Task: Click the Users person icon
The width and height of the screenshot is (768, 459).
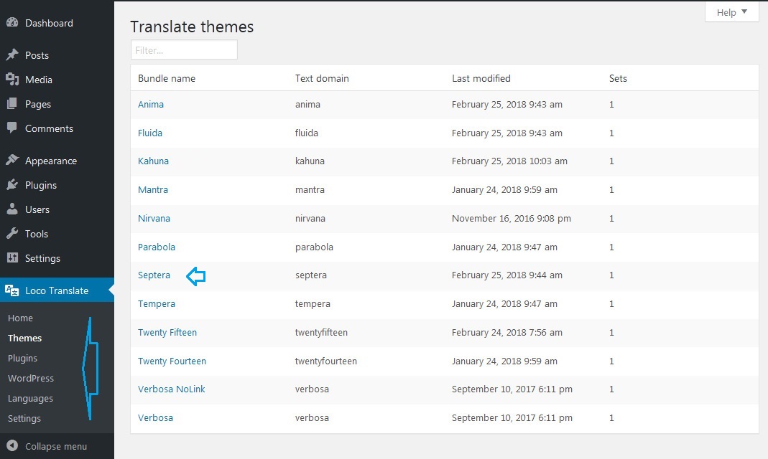Action: coord(12,209)
